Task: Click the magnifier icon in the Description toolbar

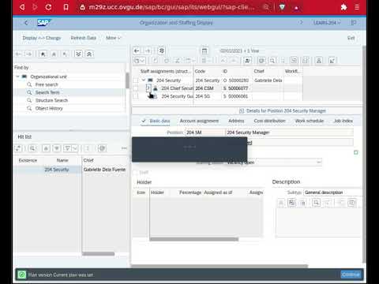Action: [x=316, y=203]
